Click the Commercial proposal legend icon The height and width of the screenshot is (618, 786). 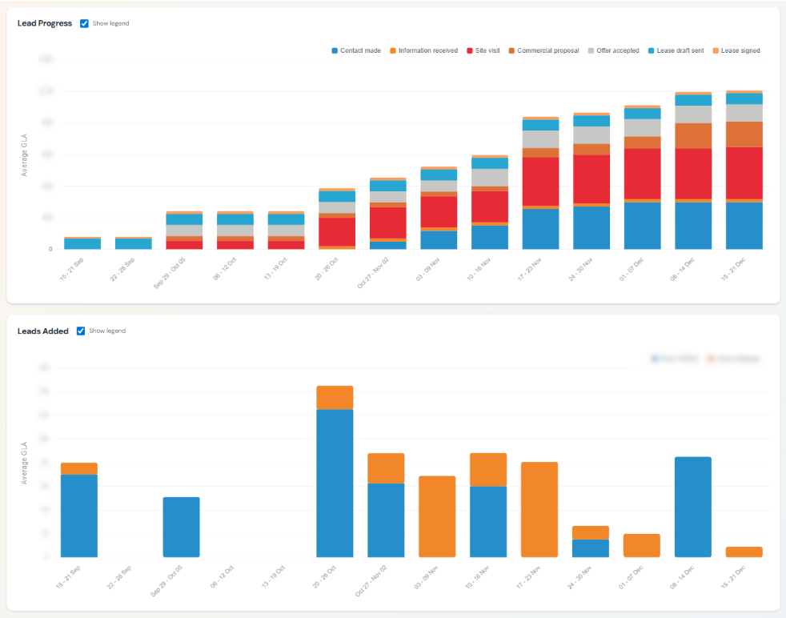click(x=511, y=50)
